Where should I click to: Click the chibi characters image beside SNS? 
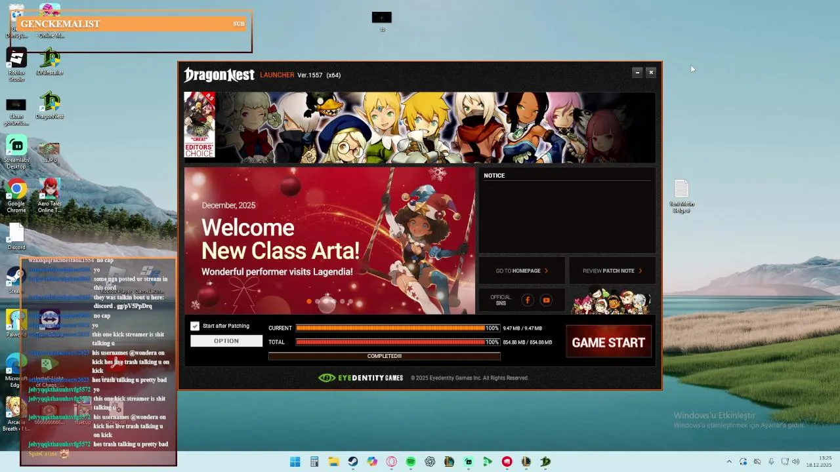pos(612,301)
